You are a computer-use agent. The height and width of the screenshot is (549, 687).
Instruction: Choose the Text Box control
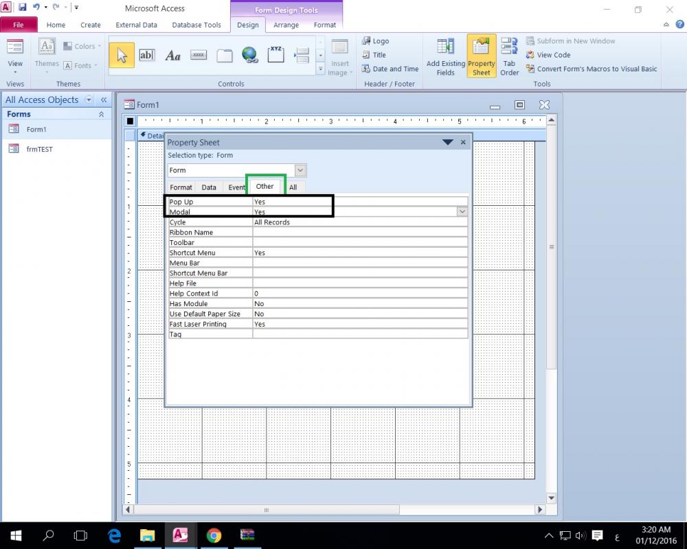pos(147,56)
